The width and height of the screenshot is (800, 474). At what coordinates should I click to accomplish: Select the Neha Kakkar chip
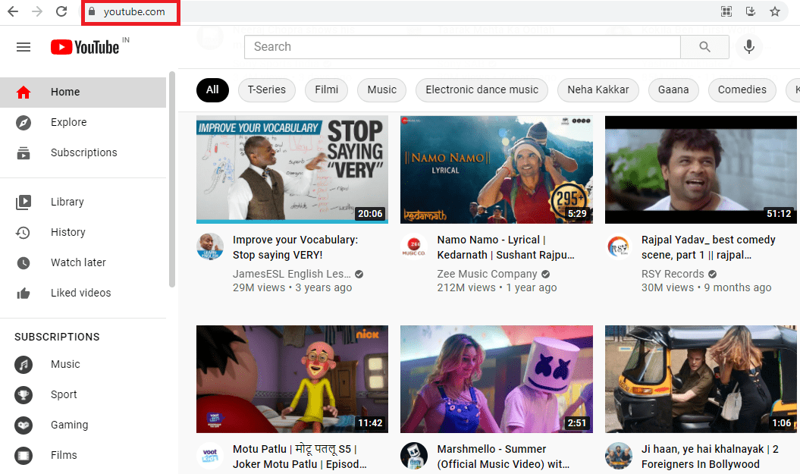(x=598, y=89)
